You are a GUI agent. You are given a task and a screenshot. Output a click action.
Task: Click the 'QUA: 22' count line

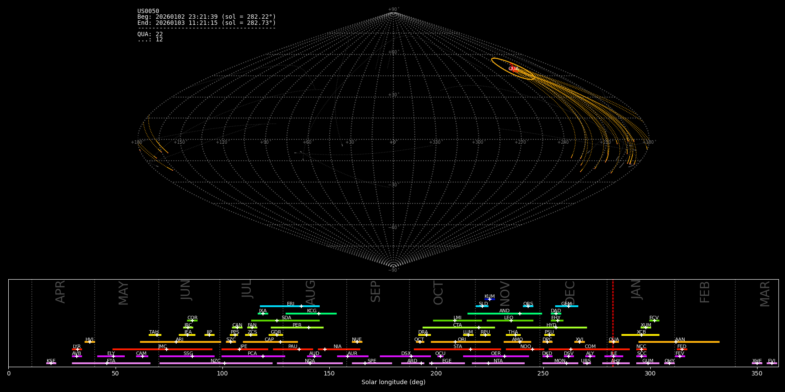click(150, 34)
